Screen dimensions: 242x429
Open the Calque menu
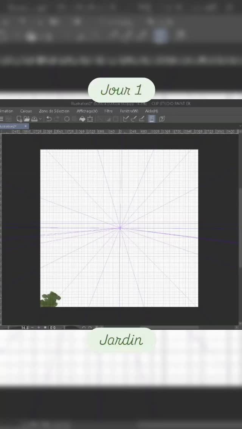26,111
